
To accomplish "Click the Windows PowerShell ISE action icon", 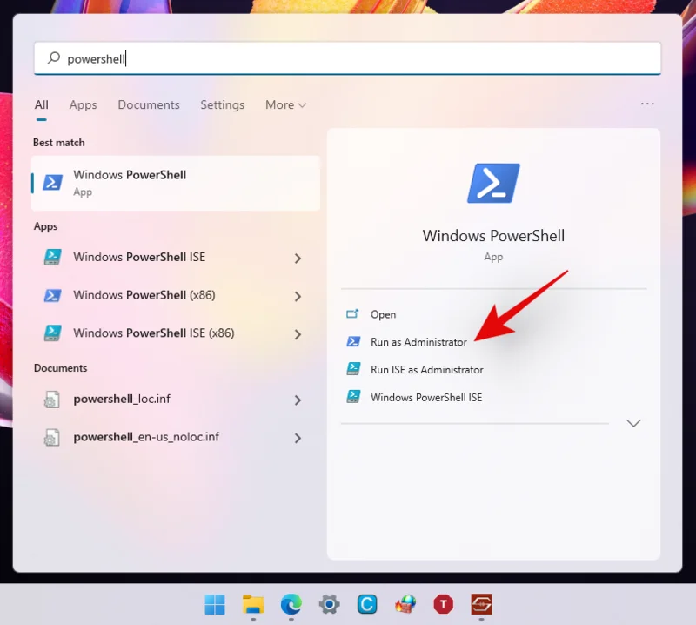I will point(353,397).
